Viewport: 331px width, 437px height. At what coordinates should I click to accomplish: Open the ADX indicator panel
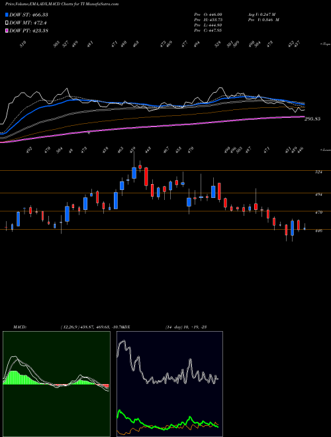tap(169, 384)
